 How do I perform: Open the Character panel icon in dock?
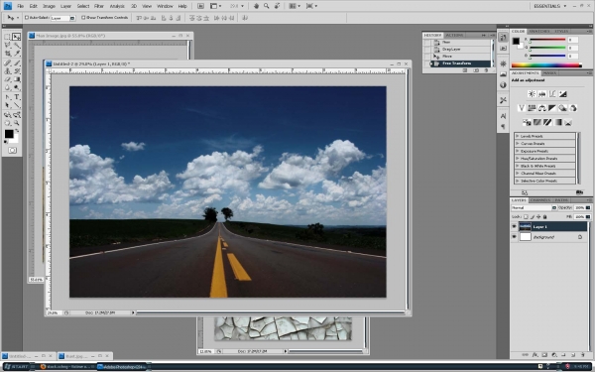[x=503, y=116]
